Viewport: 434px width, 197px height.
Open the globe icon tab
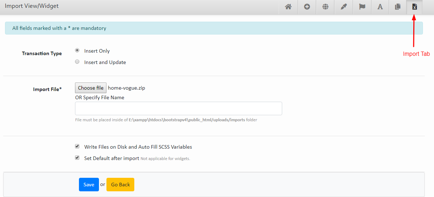[x=325, y=7]
